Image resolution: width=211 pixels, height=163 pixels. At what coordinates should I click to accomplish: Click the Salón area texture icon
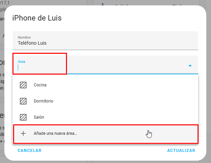(x=23, y=117)
